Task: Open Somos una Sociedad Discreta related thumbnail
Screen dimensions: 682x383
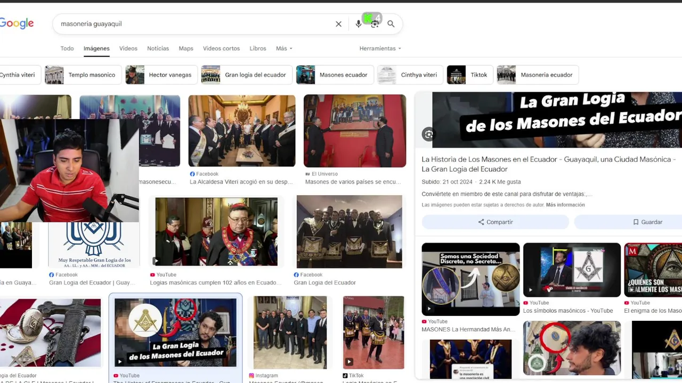Action: tap(470, 279)
